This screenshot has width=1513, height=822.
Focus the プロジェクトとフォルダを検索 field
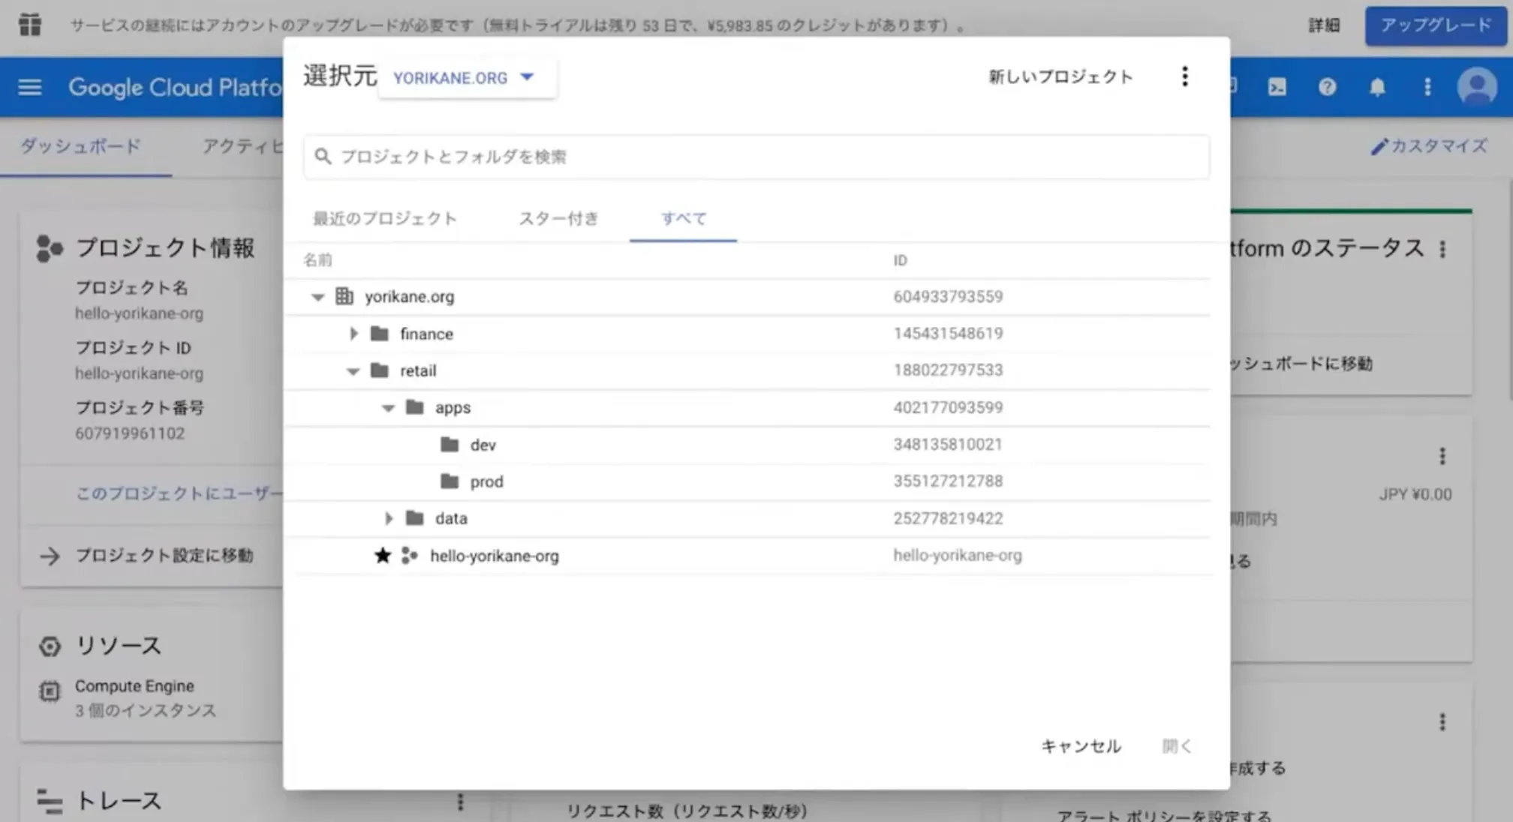click(756, 156)
